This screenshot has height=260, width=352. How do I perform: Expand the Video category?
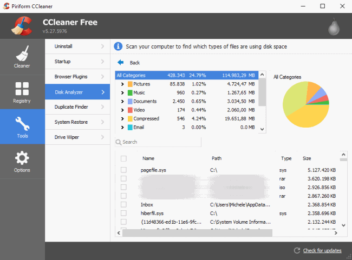122,110
